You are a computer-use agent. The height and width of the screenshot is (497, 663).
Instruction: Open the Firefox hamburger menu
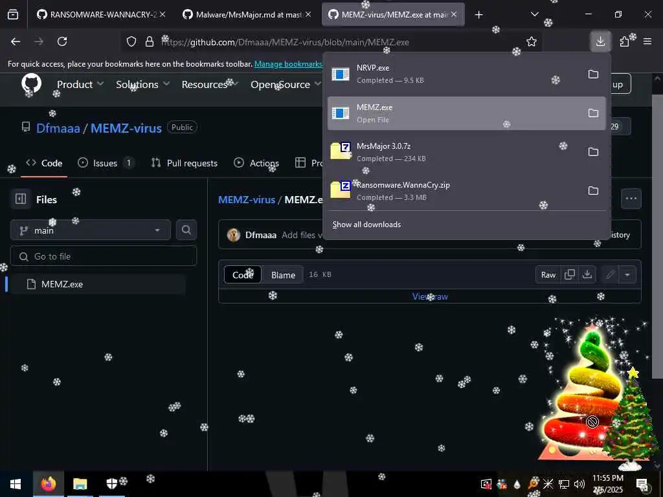(647, 41)
